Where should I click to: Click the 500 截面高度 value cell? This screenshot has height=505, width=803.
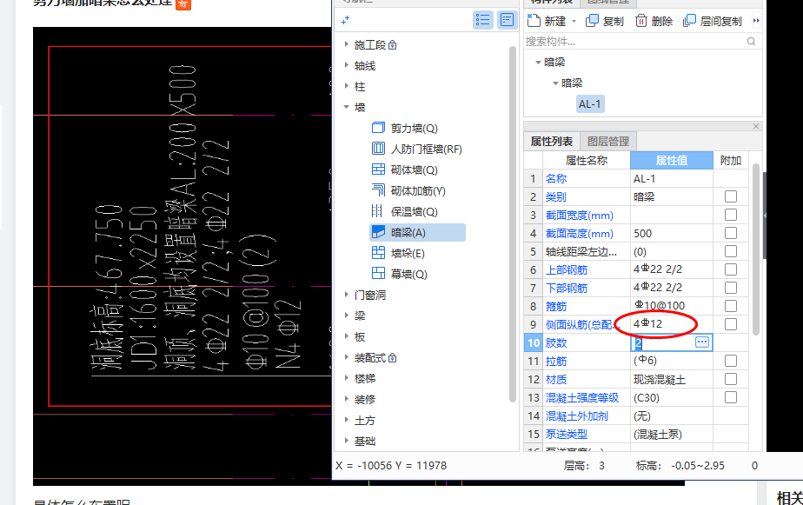point(672,233)
